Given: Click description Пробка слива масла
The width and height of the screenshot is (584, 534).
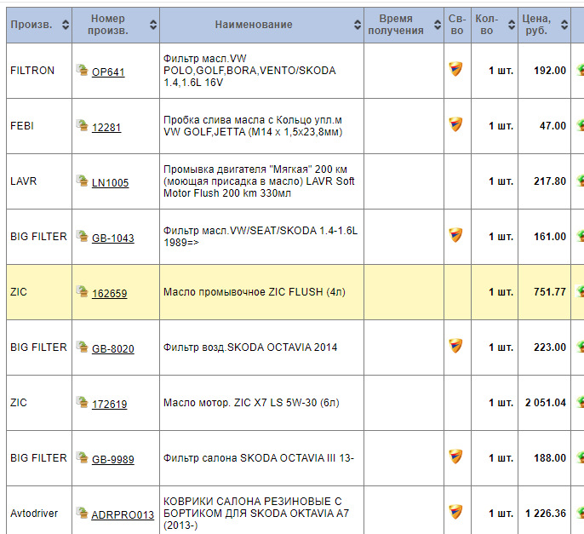Looking at the screenshot, I should [253, 126].
